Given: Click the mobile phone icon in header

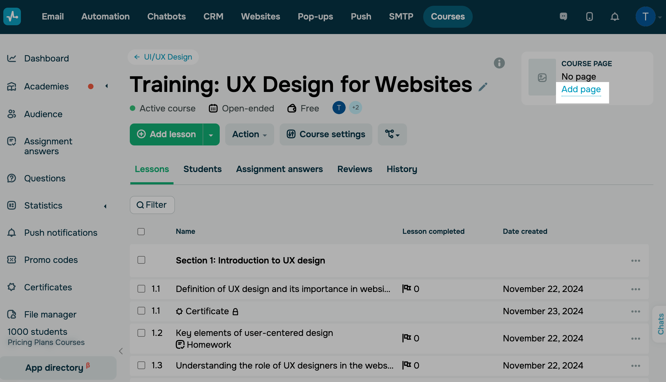Looking at the screenshot, I should pyautogui.click(x=589, y=17).
